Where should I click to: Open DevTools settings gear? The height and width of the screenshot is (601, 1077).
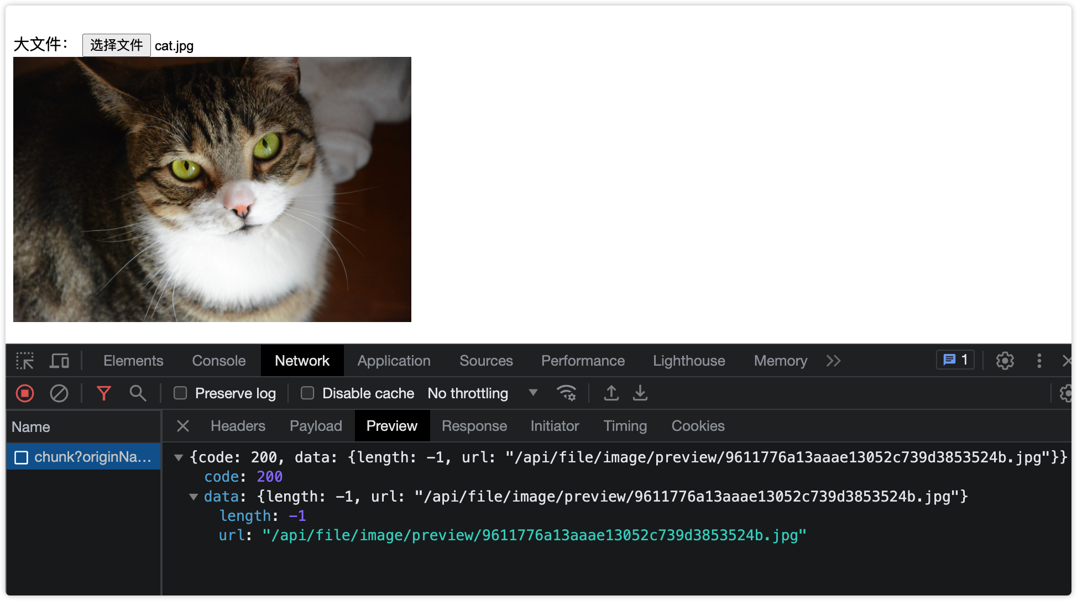click(x=1005, y=361)
